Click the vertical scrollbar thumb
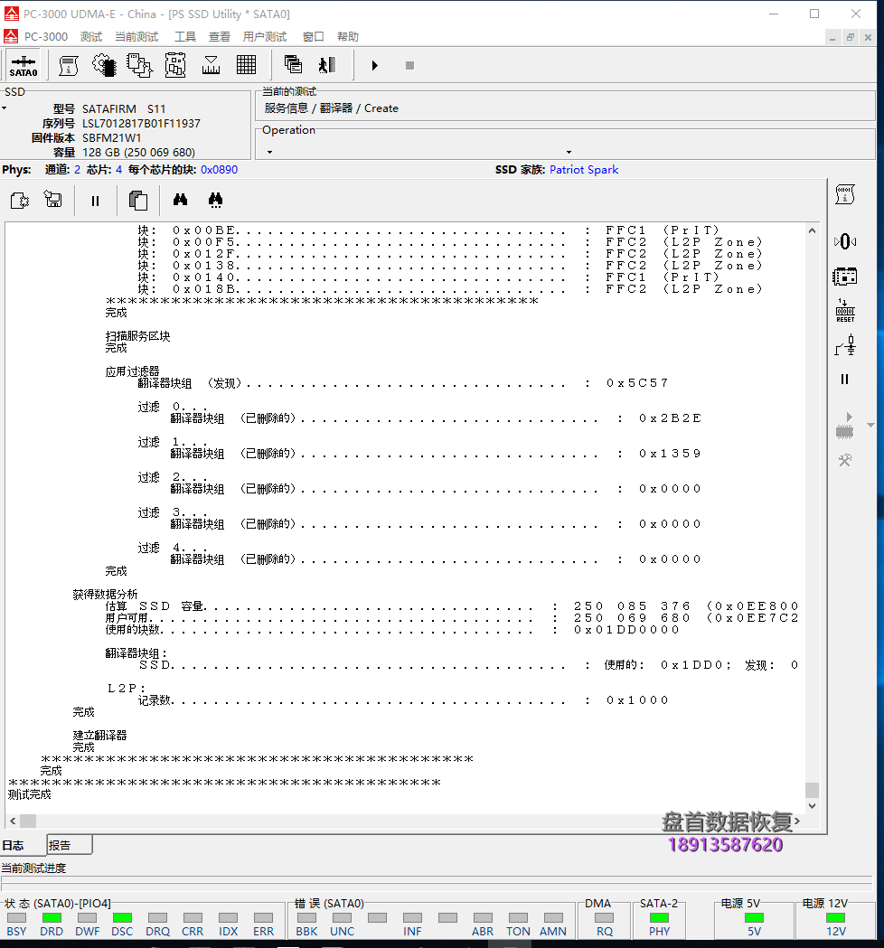Image resolution: width=884 pixels, height=948 pixels. pyautogui.click(x=812, y=790)
